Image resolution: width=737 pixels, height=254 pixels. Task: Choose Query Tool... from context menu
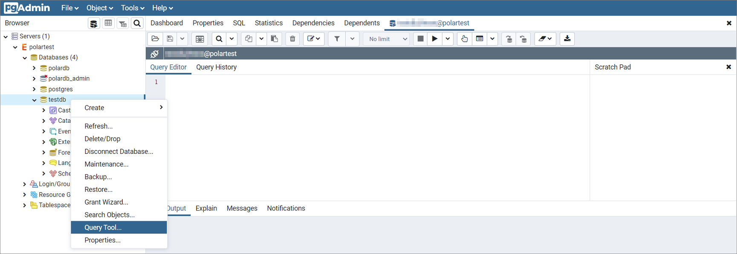(x=119, y=228)
